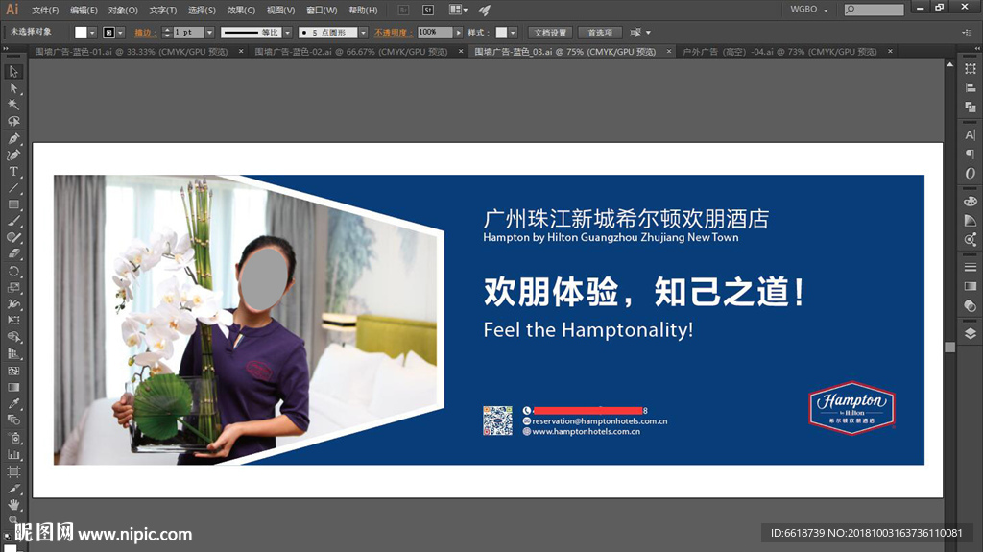Expand the opacity slider arrow
The height and width of the screenshot is (552, 983).
pos(458,33)
